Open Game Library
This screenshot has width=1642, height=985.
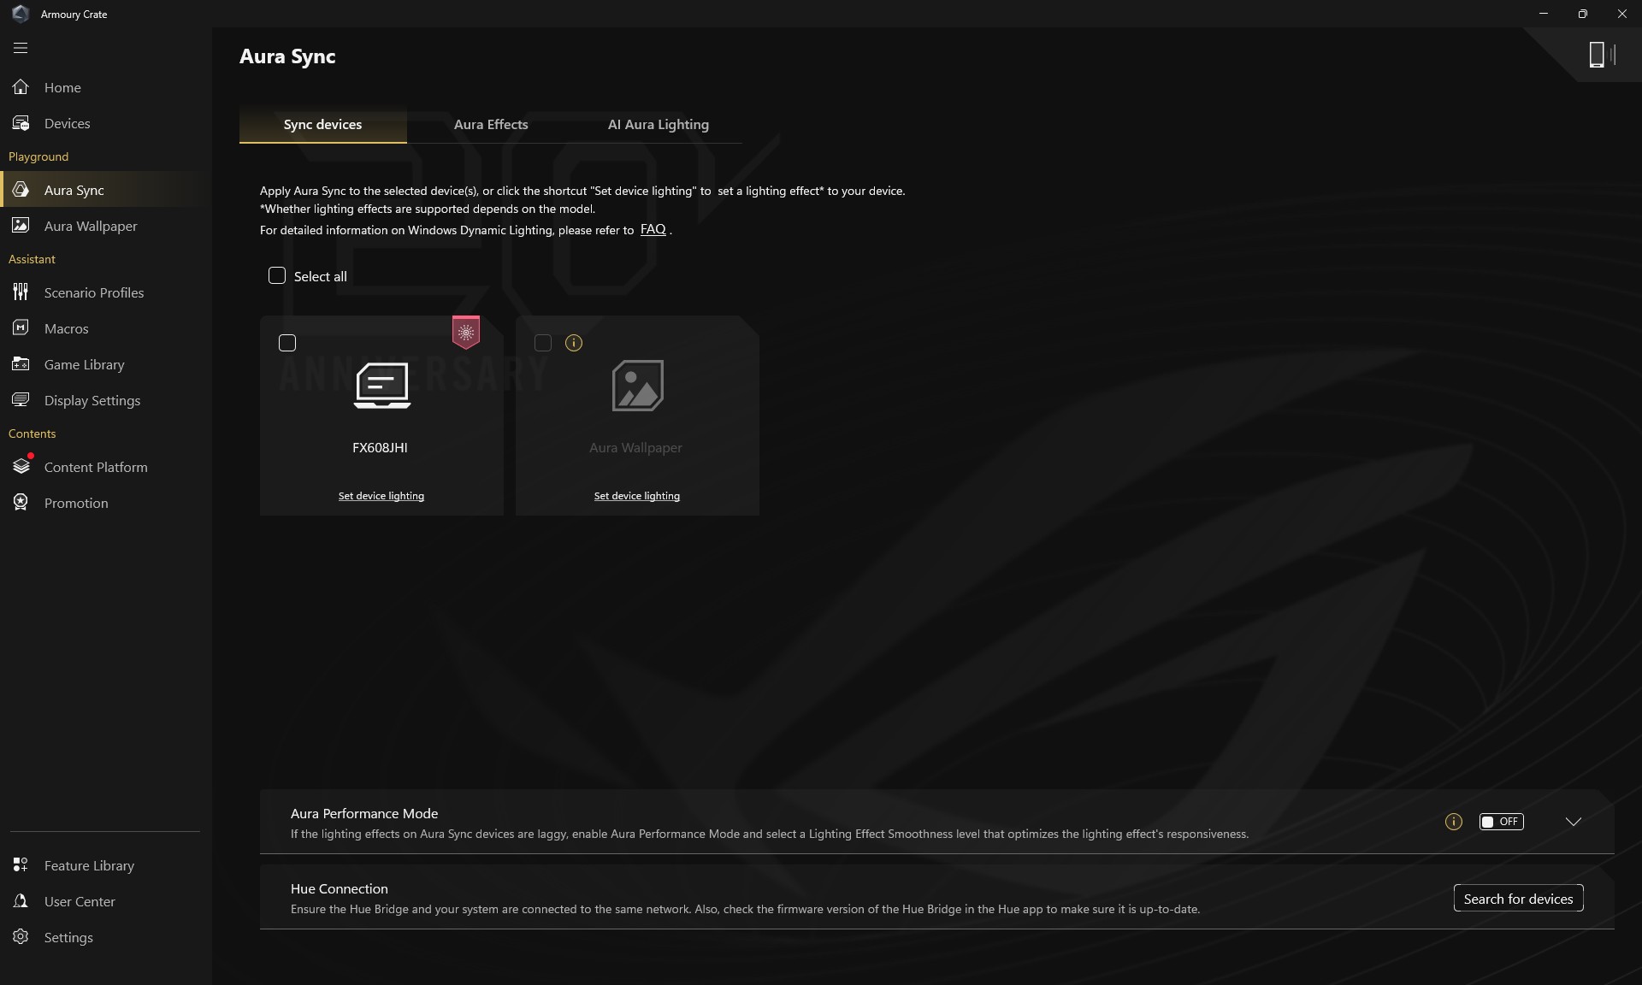tap(106, 364)
